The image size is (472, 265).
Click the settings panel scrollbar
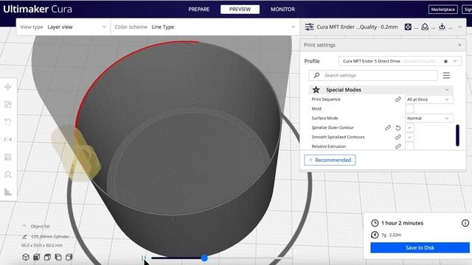[457, 135]
